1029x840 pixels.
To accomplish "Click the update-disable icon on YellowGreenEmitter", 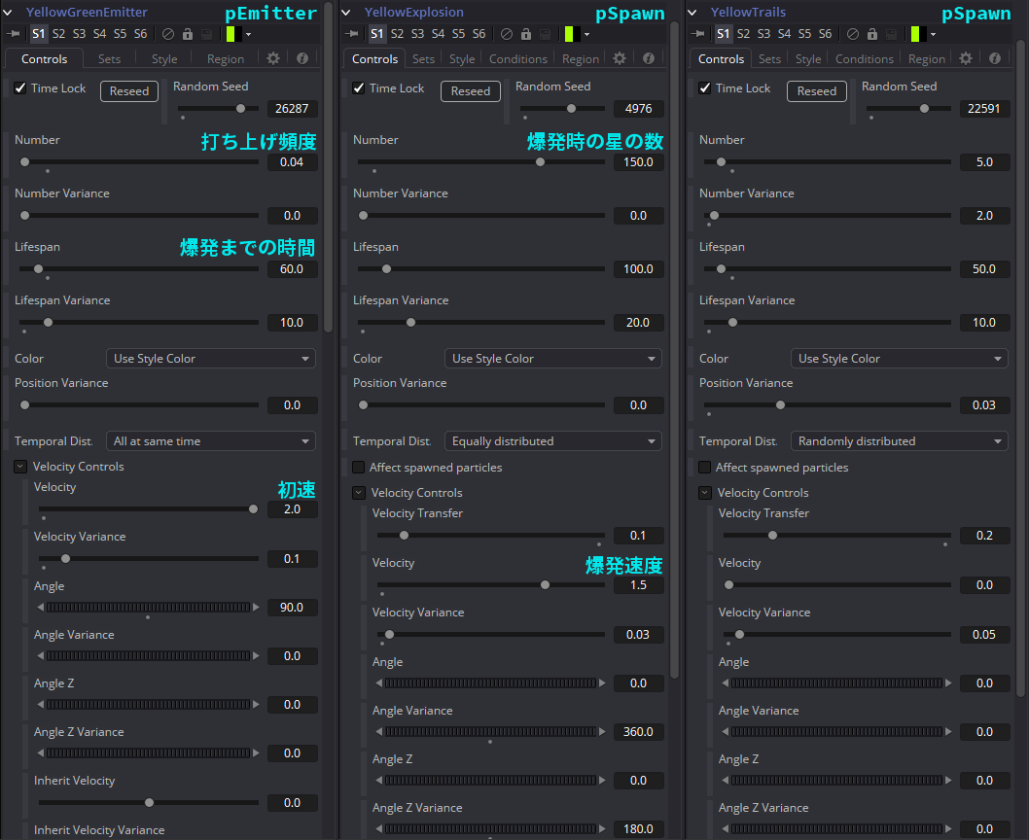I will point(207,34).
